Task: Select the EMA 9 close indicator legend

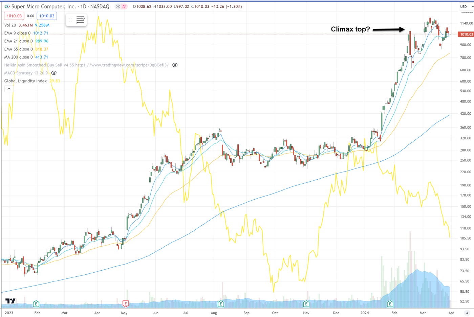Action: pos(17,33)
